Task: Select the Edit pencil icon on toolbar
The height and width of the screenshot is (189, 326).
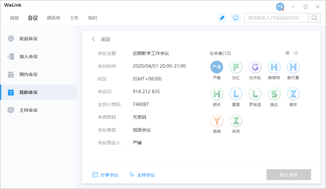Action: click(x=222, y=18)
